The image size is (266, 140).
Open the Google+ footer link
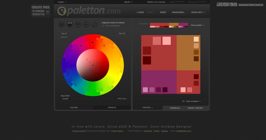click(165, 131)
